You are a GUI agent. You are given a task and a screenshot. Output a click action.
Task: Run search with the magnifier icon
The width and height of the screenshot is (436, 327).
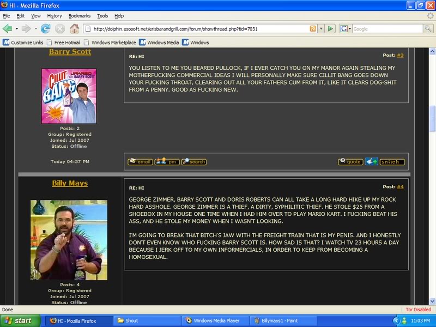coord(428,29)
